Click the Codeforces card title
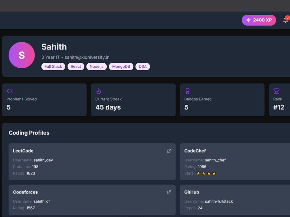Screen dimensions: 290x217 (x=25, y=192)
